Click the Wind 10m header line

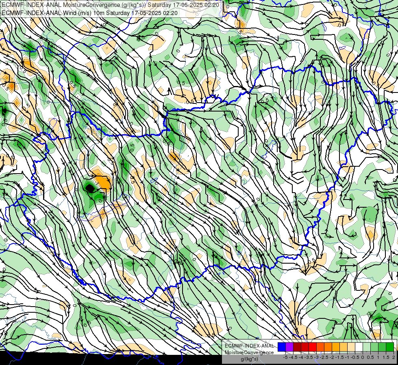(89, 13)
